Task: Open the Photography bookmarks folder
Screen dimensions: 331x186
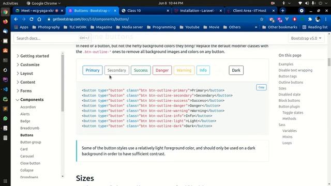Action: (x=46, y=27)
